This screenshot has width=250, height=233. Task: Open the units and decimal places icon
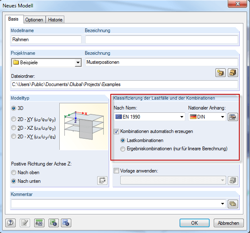click(x=39, y=222)
